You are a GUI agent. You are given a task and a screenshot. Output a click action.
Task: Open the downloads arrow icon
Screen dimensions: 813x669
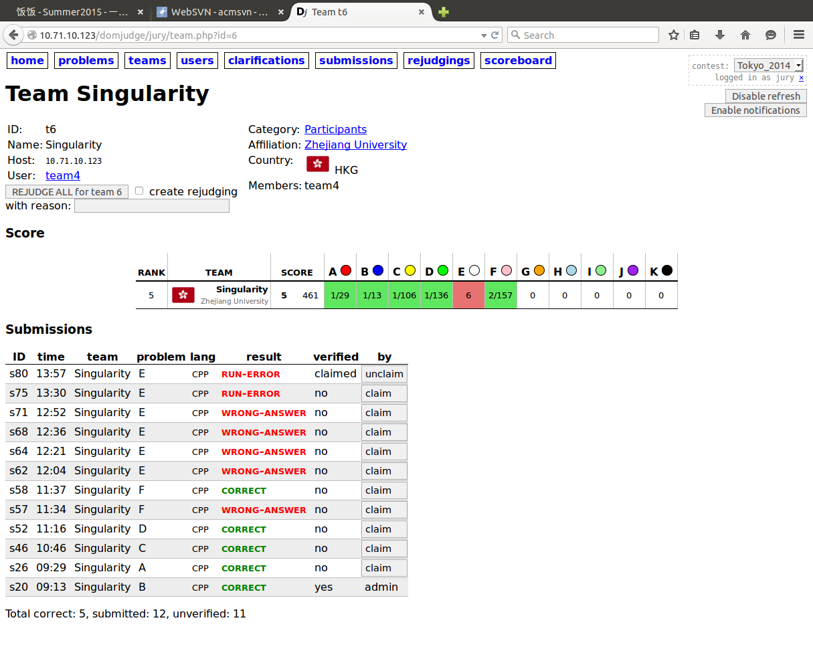coord(720,35)
